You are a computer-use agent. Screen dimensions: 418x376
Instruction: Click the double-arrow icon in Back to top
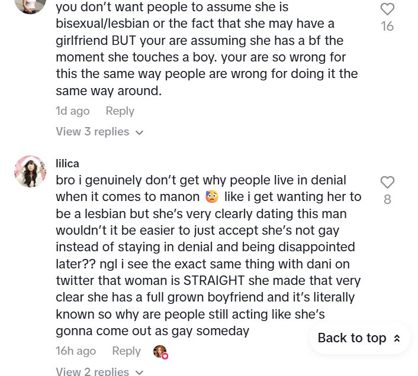tap(397, 338)
